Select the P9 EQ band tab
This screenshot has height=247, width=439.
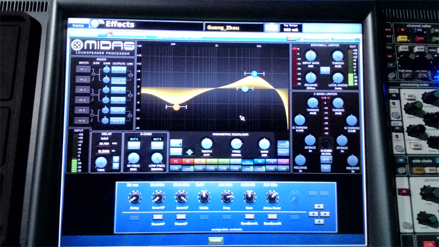coord(271,162)
